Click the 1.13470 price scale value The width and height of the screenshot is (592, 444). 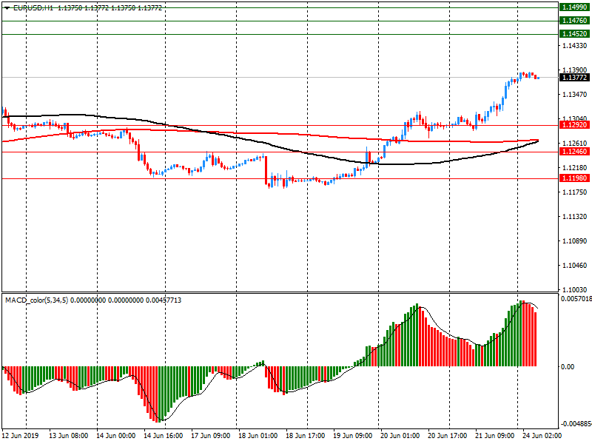[575, 95]
